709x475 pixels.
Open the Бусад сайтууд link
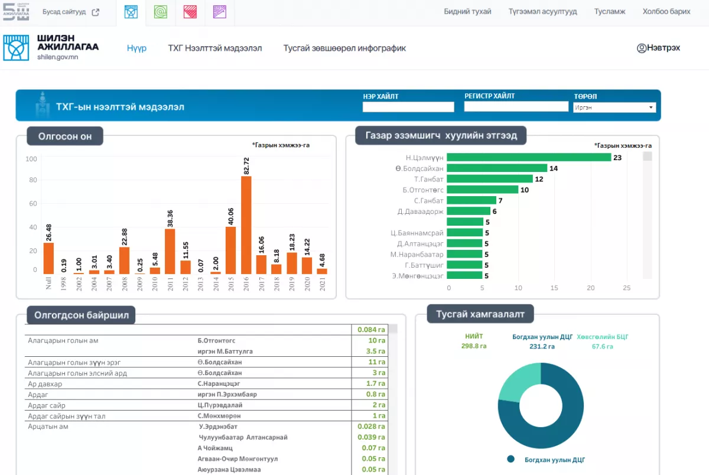point(64,12)
